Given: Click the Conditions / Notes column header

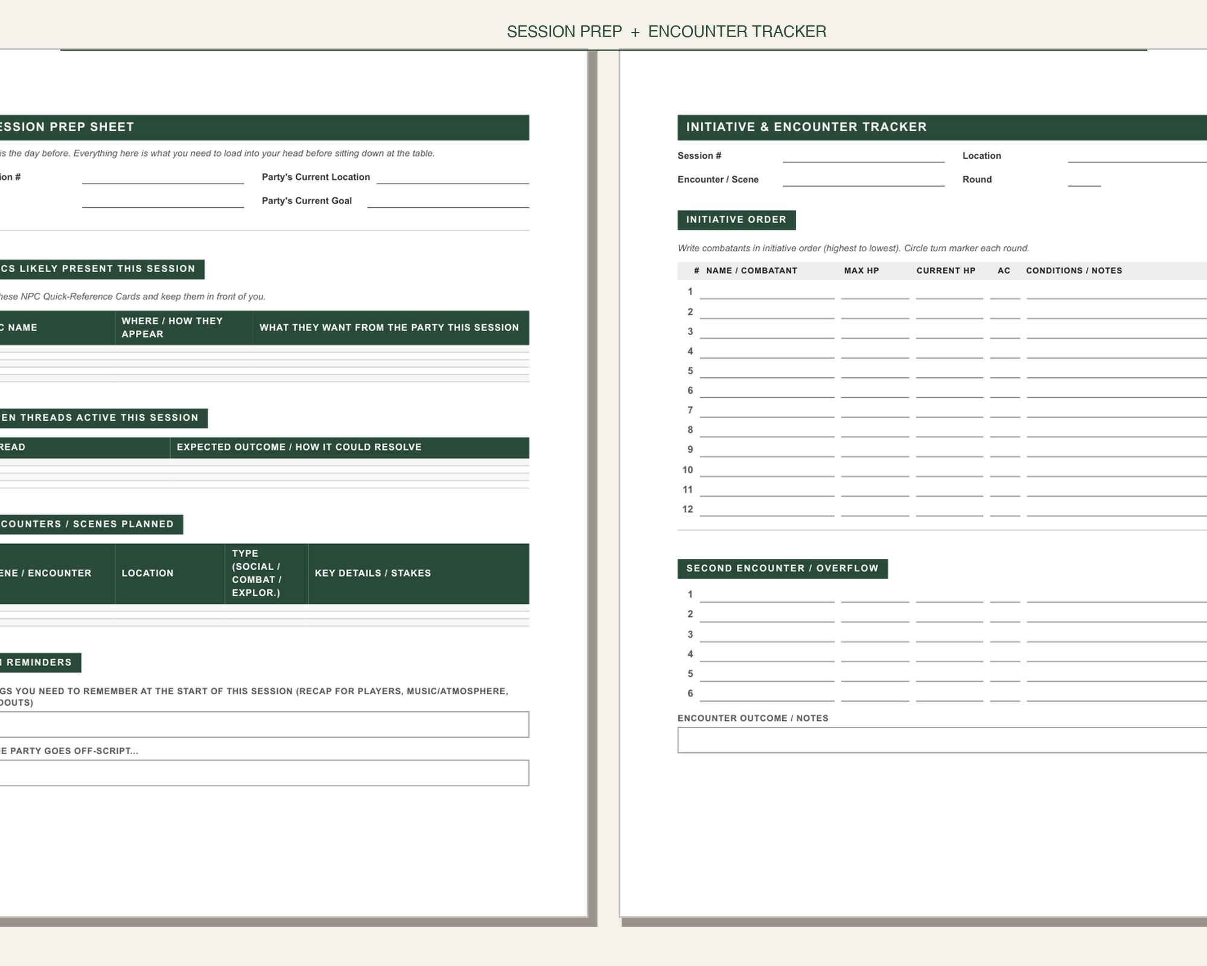Looking at the screenshot, I should pyautogui.click(x=1074, y=271).
